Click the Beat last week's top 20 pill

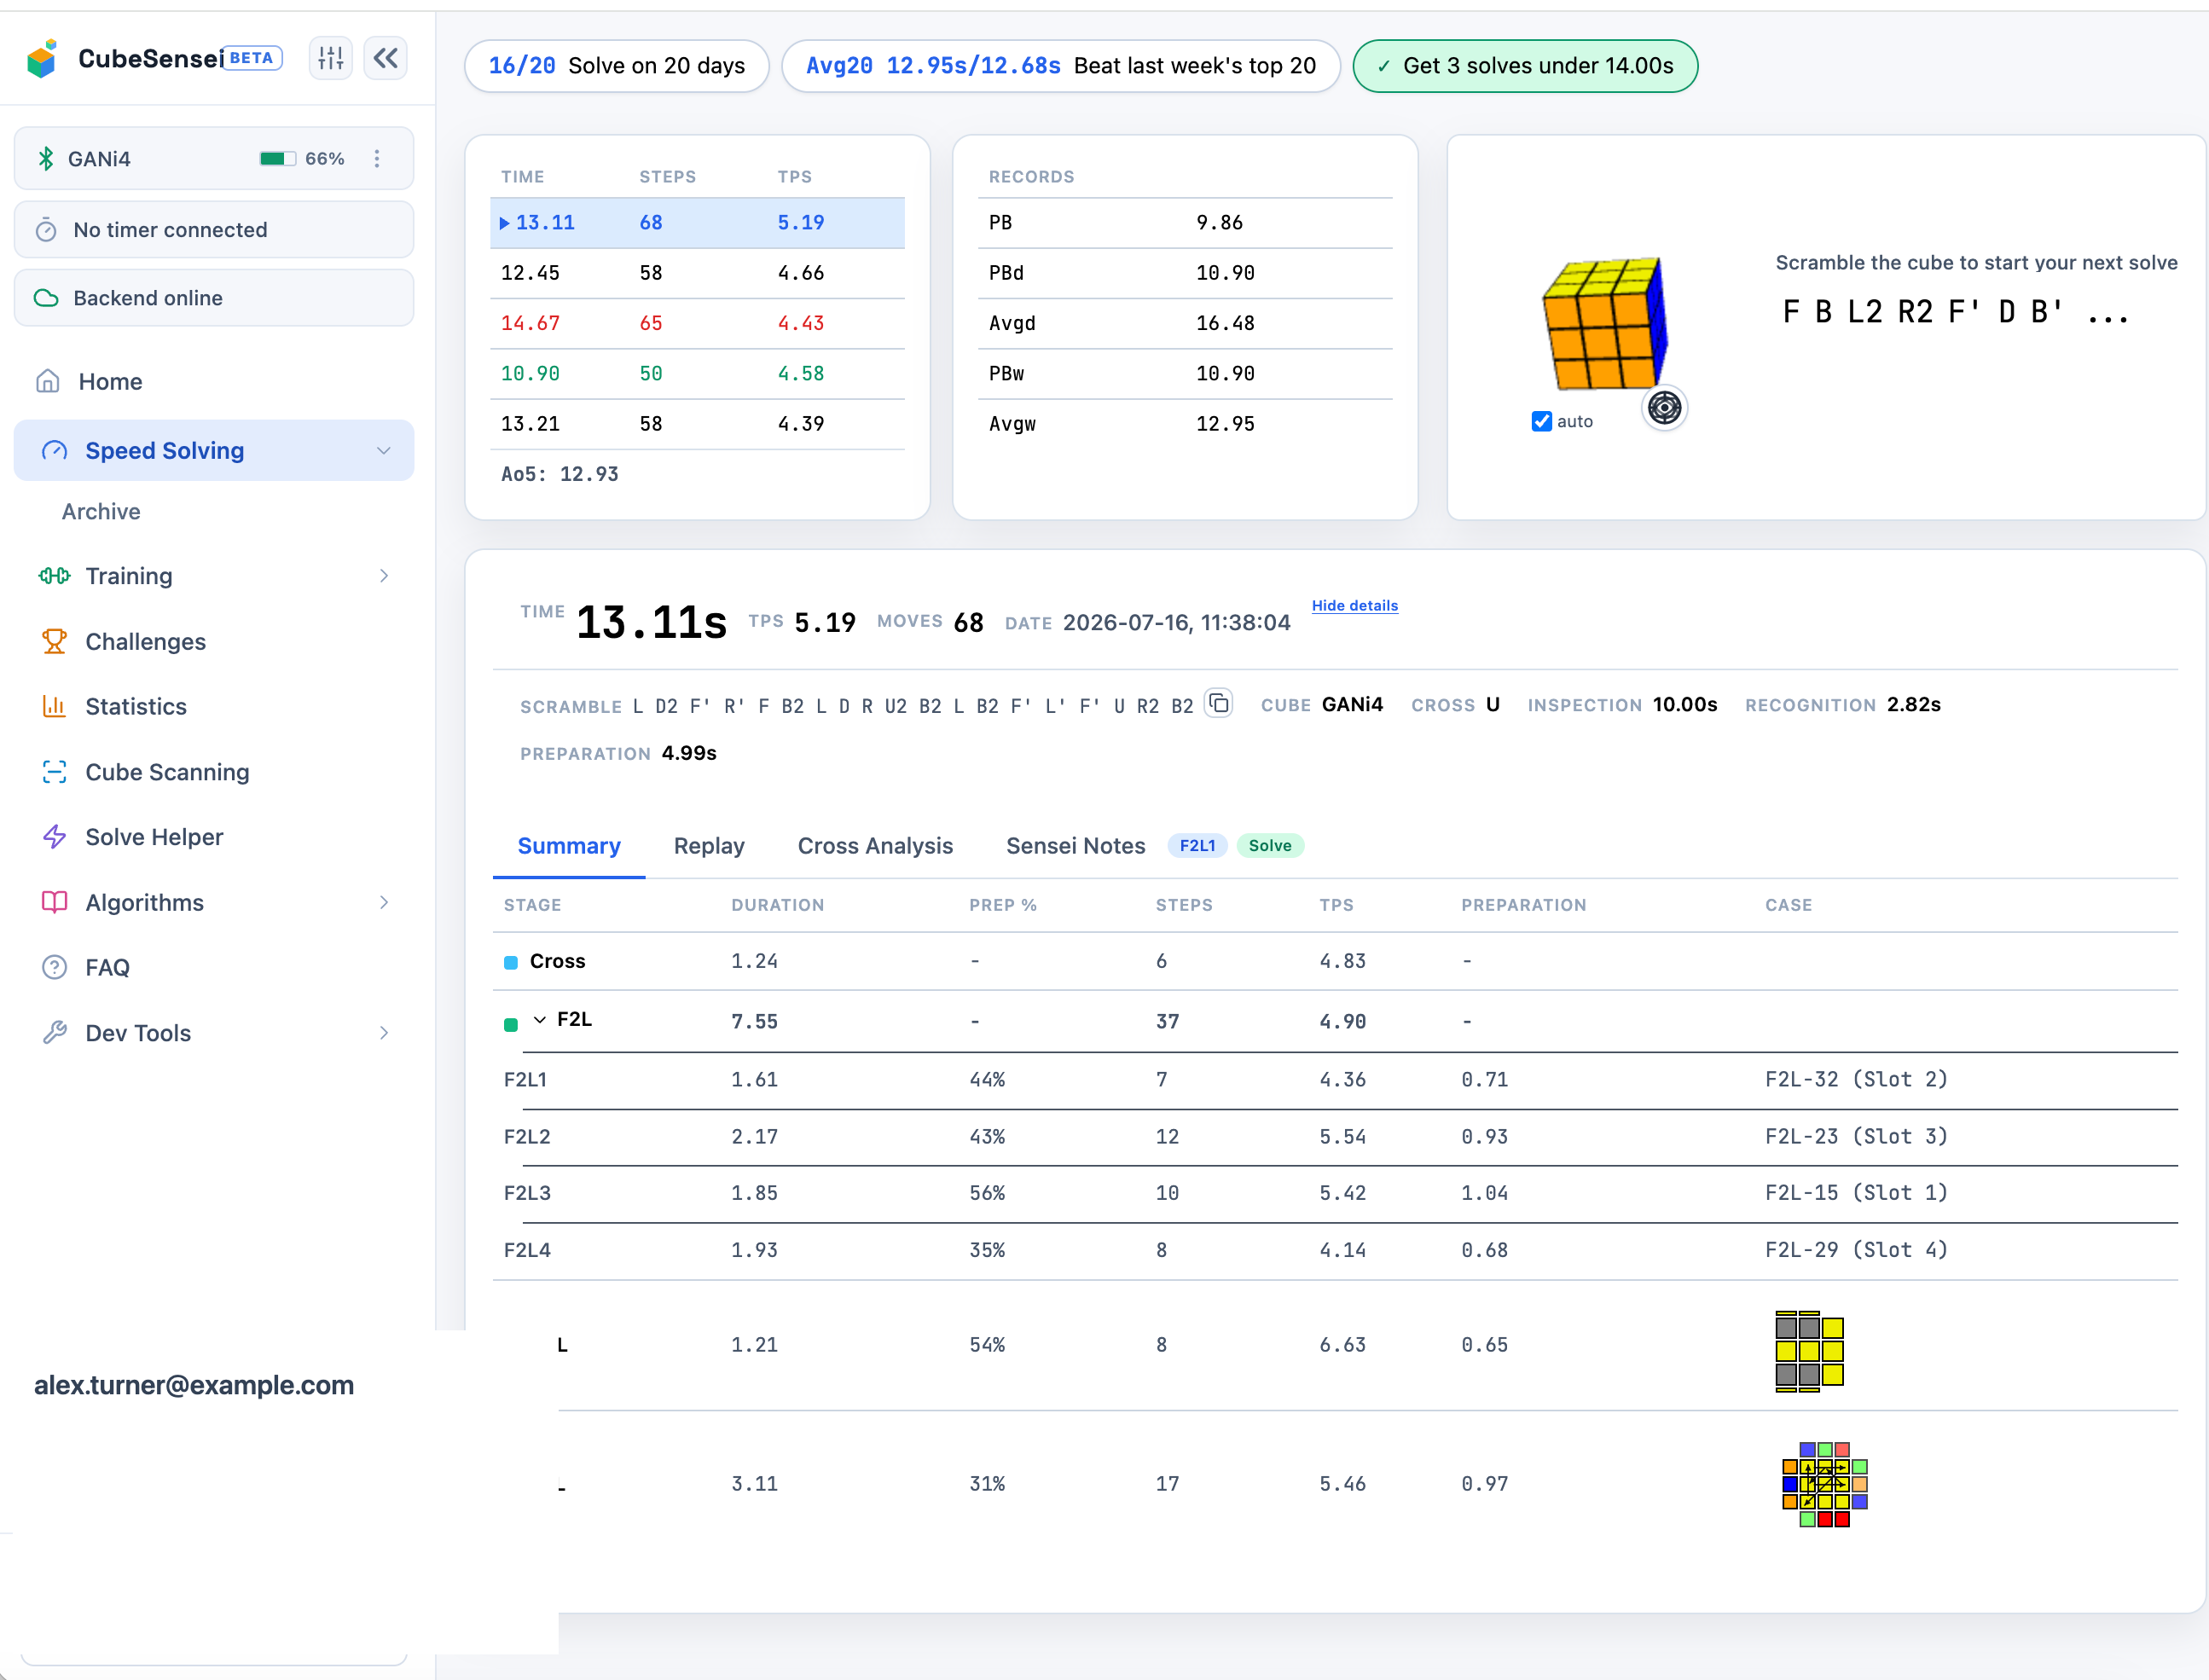tap(1061, 66)
